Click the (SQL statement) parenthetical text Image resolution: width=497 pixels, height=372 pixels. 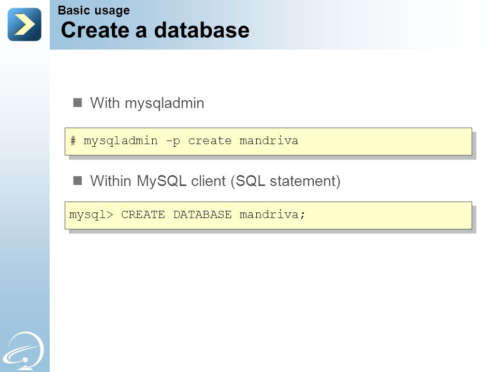coord(286,181)
